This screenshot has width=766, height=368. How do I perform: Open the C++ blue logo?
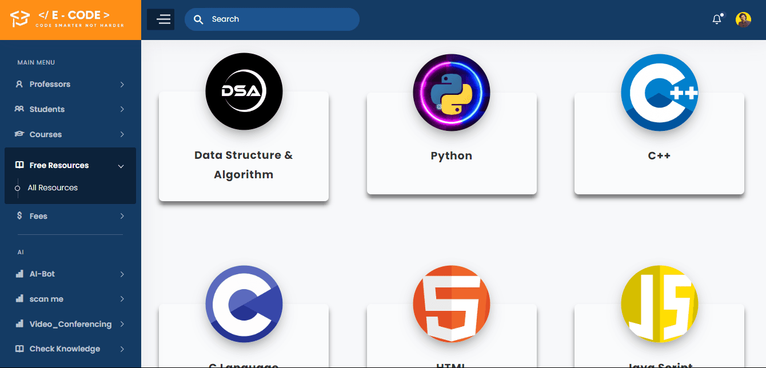tap(660, 92)
